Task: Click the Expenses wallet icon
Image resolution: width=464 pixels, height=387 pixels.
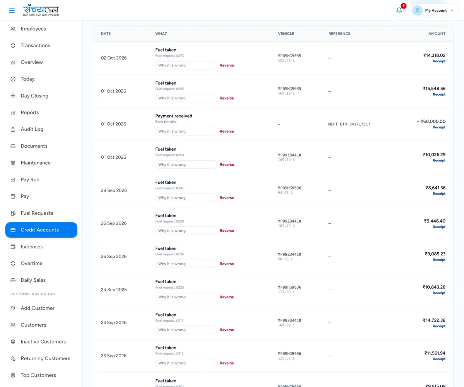Action: tap(13, 247)
